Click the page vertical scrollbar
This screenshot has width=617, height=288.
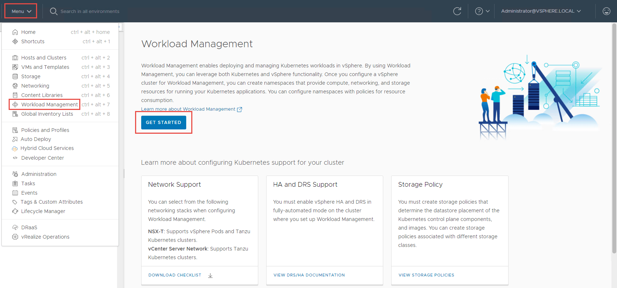pos(614,138)
